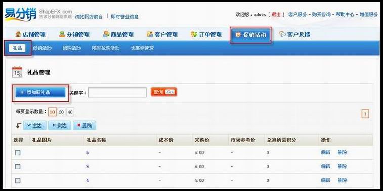Click the 礼品名称 column header

(96, 140)
